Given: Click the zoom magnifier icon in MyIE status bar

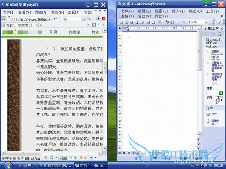Looking at the screenshot, I should click(x=91, y=158).
